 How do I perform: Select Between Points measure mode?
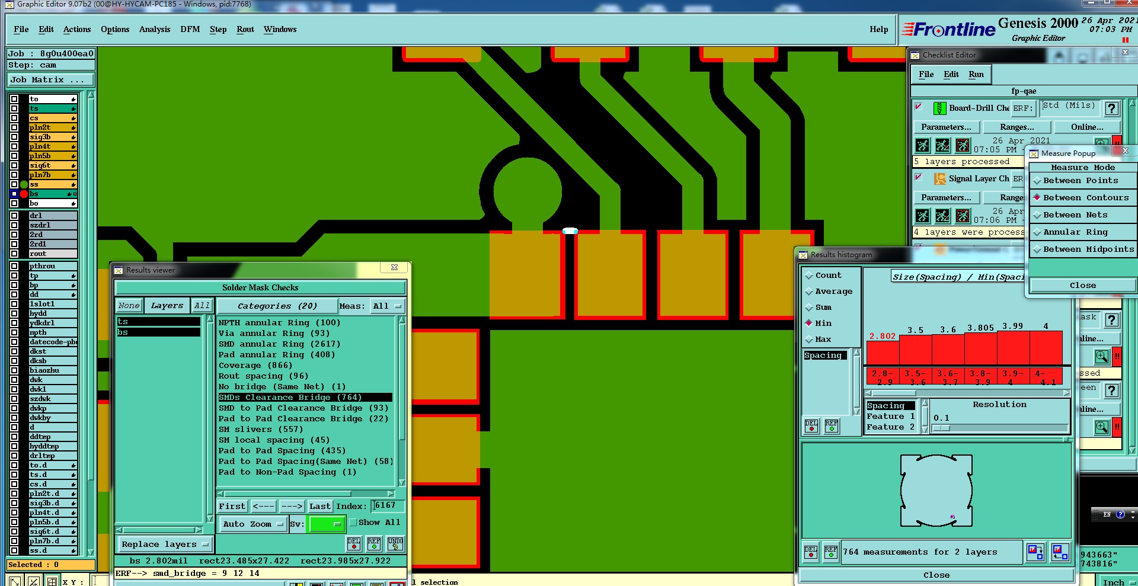[1081, 181]
